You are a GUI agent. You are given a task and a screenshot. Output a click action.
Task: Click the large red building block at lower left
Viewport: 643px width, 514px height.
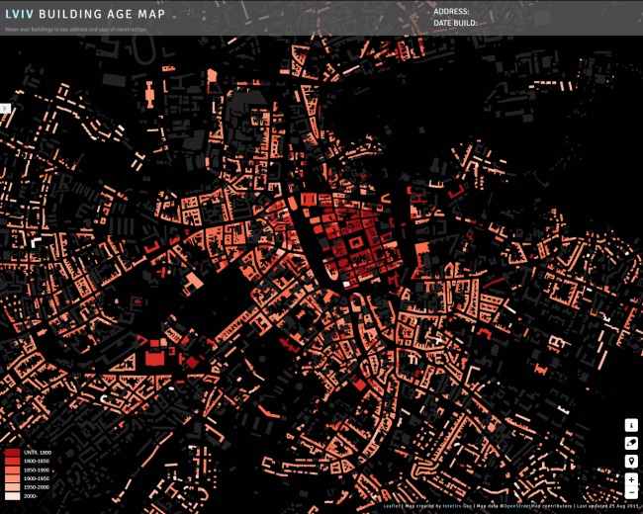(155, 358)
